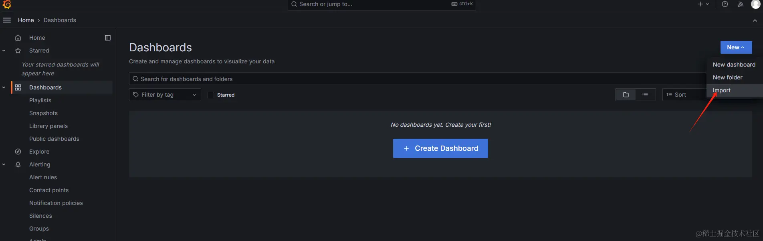
Task: Click the Explore compass icon
Action: pyautogui.click(x=18, y=152)
